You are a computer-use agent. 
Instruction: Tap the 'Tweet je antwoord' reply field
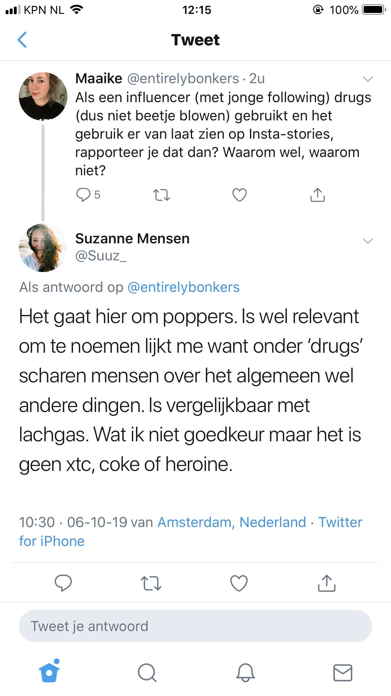[x=195, y=626]
